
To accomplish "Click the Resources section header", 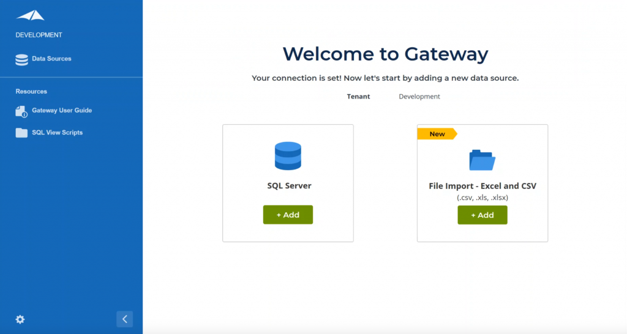I will pos(31,92).
